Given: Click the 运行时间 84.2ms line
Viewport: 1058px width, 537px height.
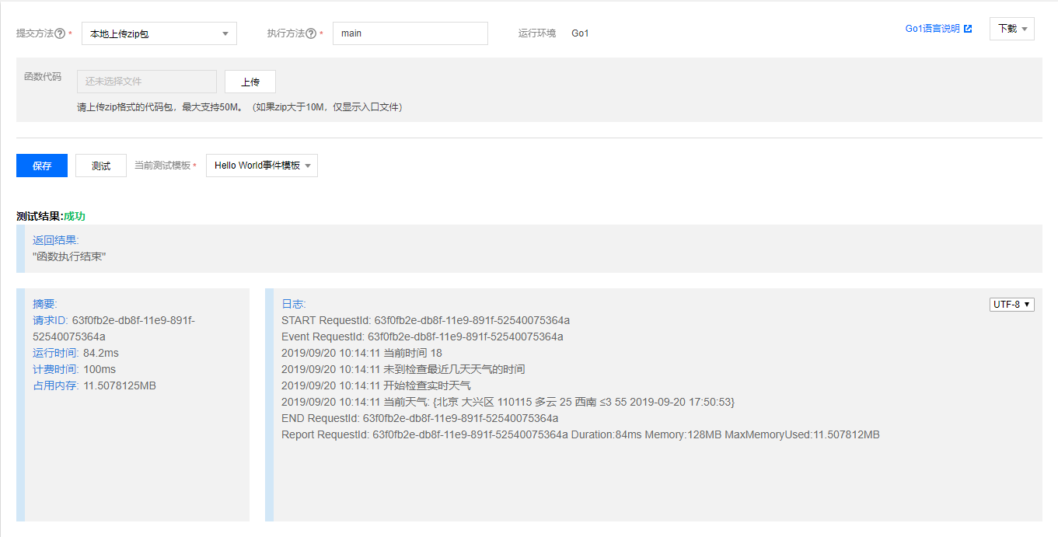Looking at the screenshot, I should (x=75, y=353).
